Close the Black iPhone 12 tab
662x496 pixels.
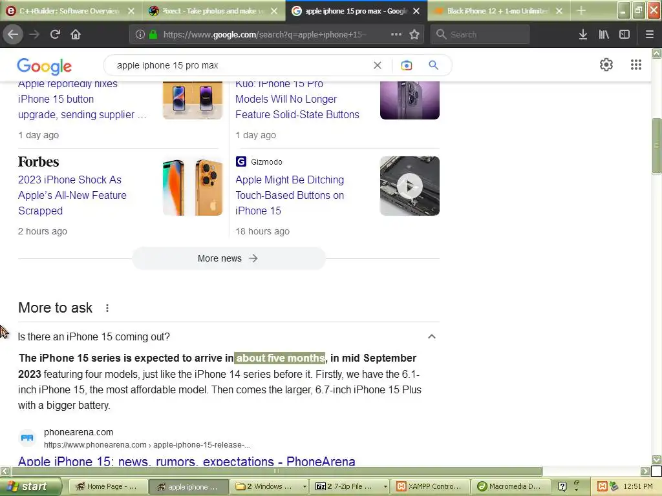pyautogui.click(x=559, y=12)
